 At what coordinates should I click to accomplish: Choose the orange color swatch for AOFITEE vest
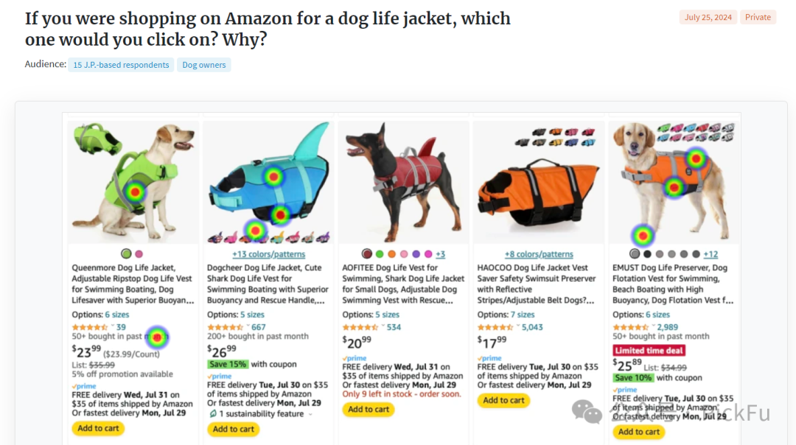pos(392,254)
